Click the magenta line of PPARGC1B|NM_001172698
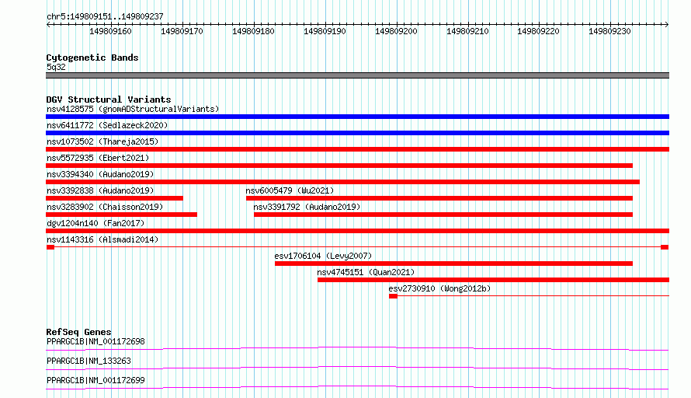This screenshot has height=398, width=691. tap(357, 348)
